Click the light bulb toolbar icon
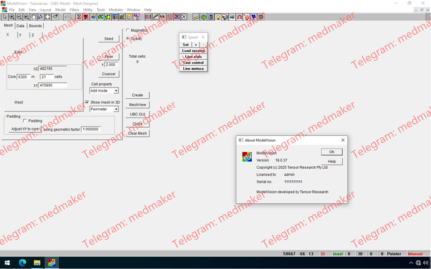 coord(218,17)
